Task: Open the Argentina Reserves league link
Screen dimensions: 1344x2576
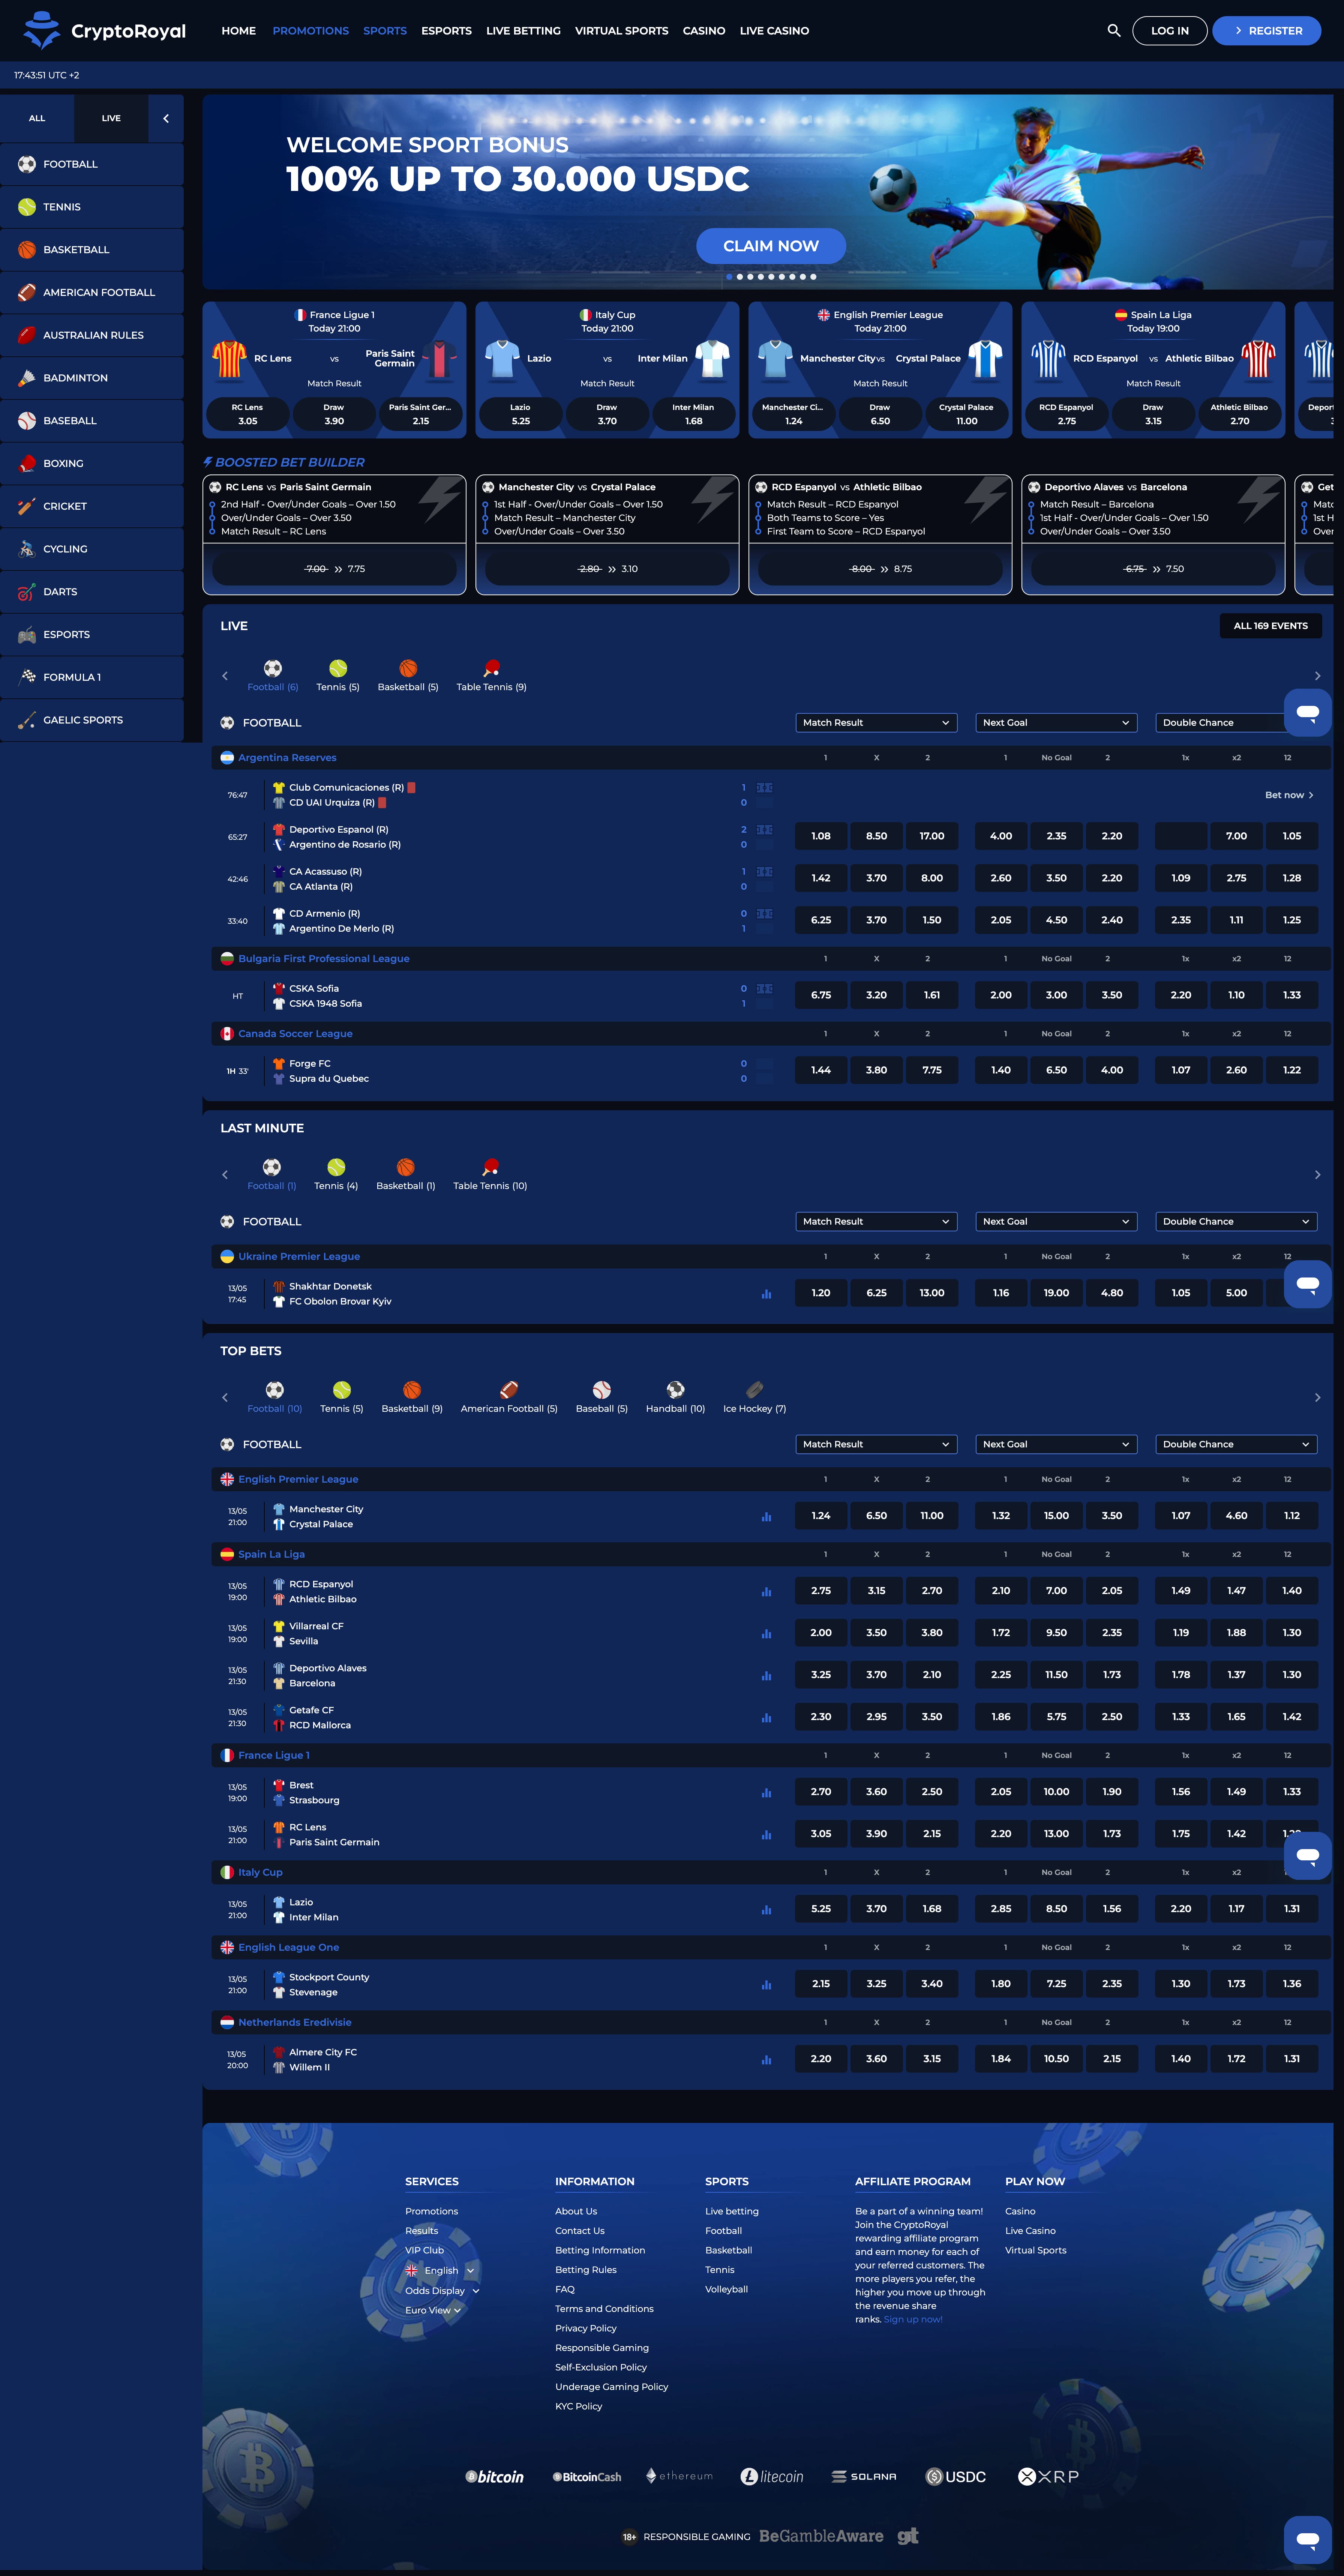Action: [x=287, y=758]
